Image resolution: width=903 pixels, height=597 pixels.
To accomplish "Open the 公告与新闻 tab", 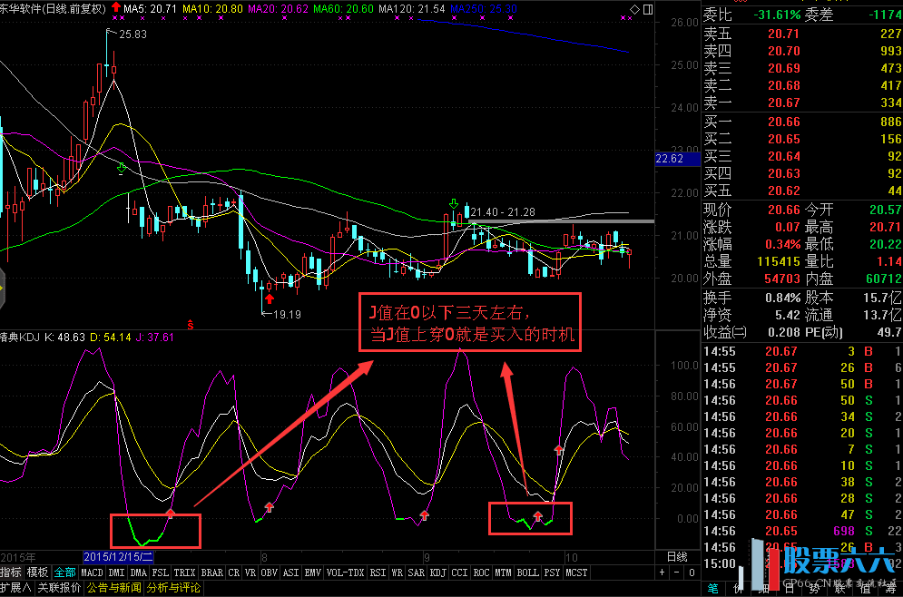I will pyautogui.click(x=113, y=588).
